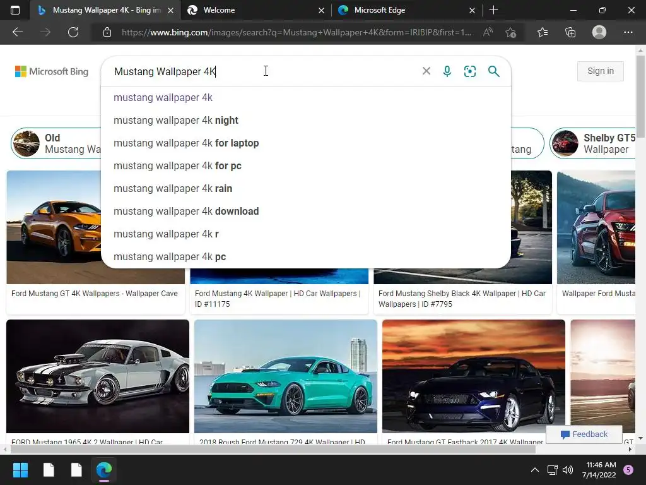Choose suggestion 'mustang wallpaper 4k night'
Image resolution: width=646 pixels, height=485 pixels.
click(306, 121)
